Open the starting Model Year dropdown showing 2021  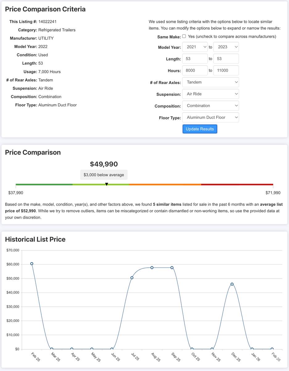coord(195,47)
